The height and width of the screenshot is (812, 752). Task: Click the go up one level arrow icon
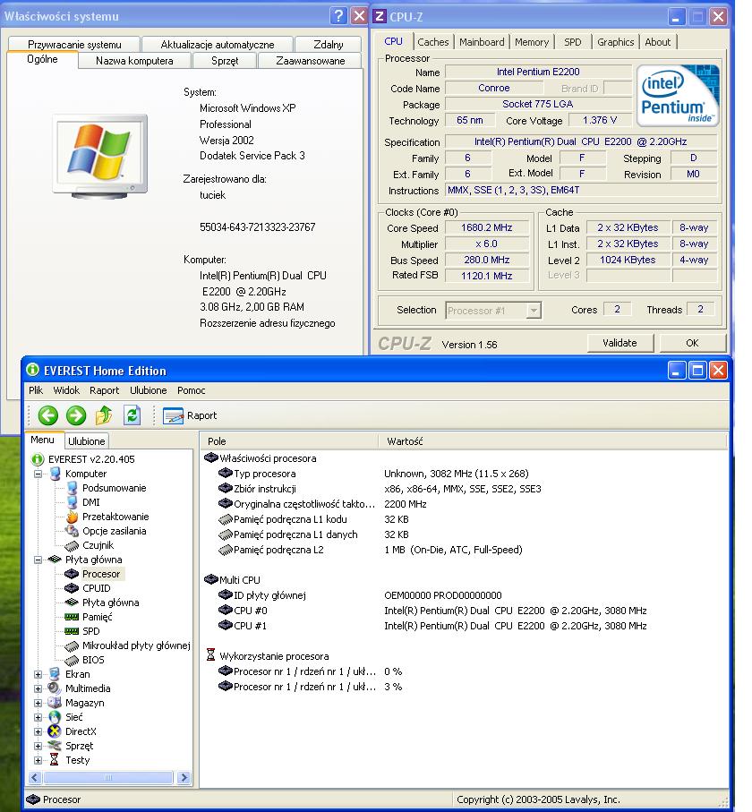tap(104, 415)
